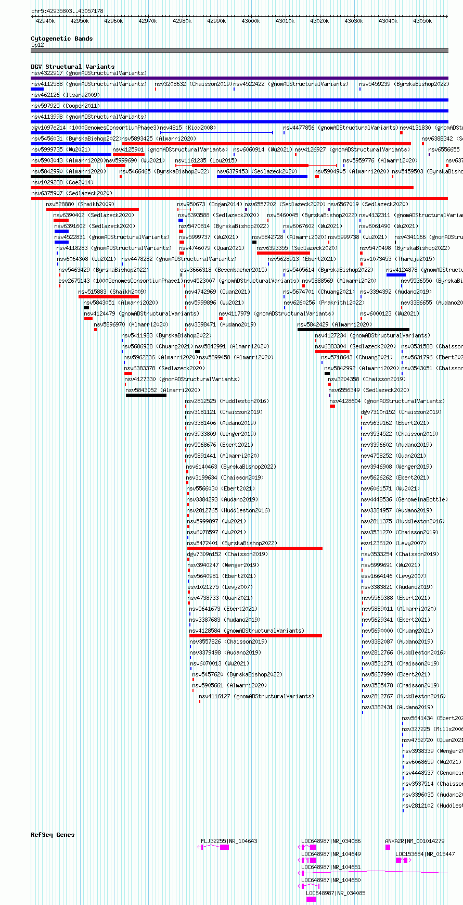Open variant nsv5842429 (Almarri2020)
This screenshot has height=905, width=463.
(335, 324)
